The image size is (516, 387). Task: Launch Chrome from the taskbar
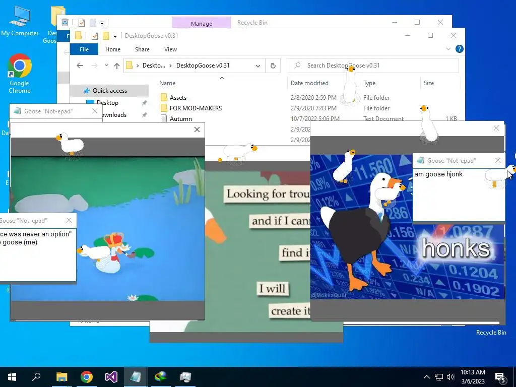(87, 377)
